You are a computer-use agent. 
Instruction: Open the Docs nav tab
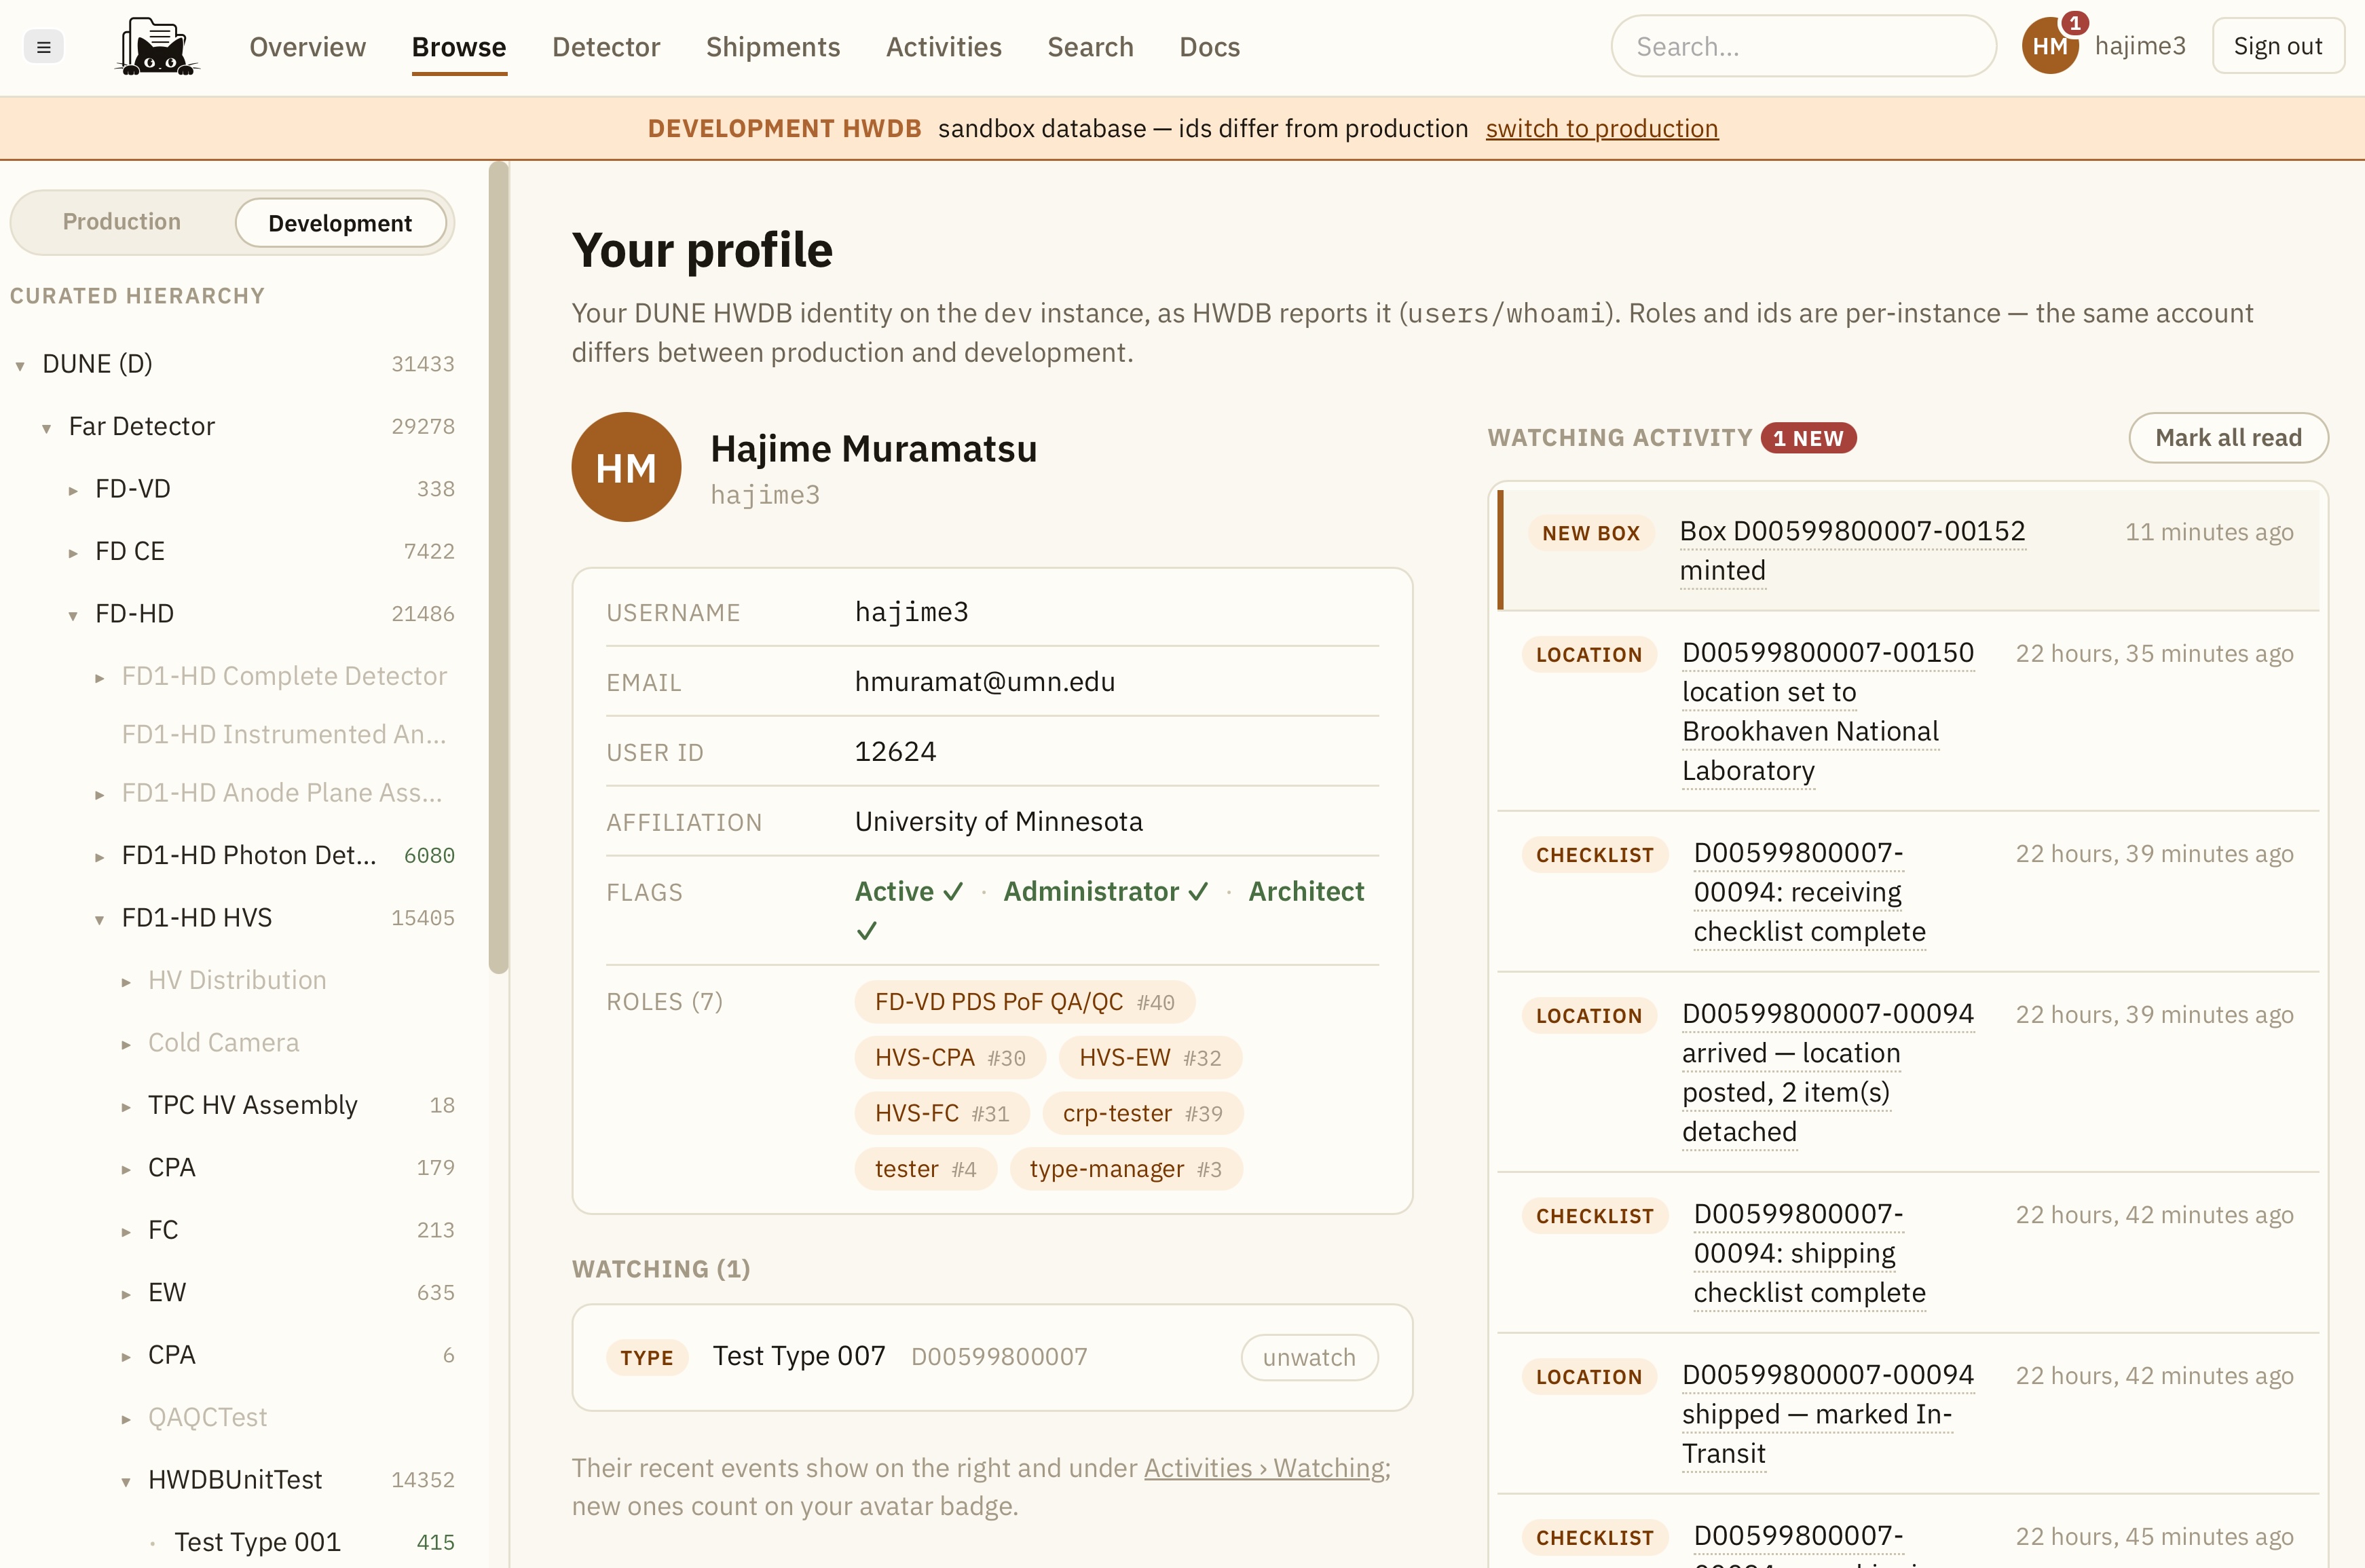pyautogui.click(x=1209, y=47)
